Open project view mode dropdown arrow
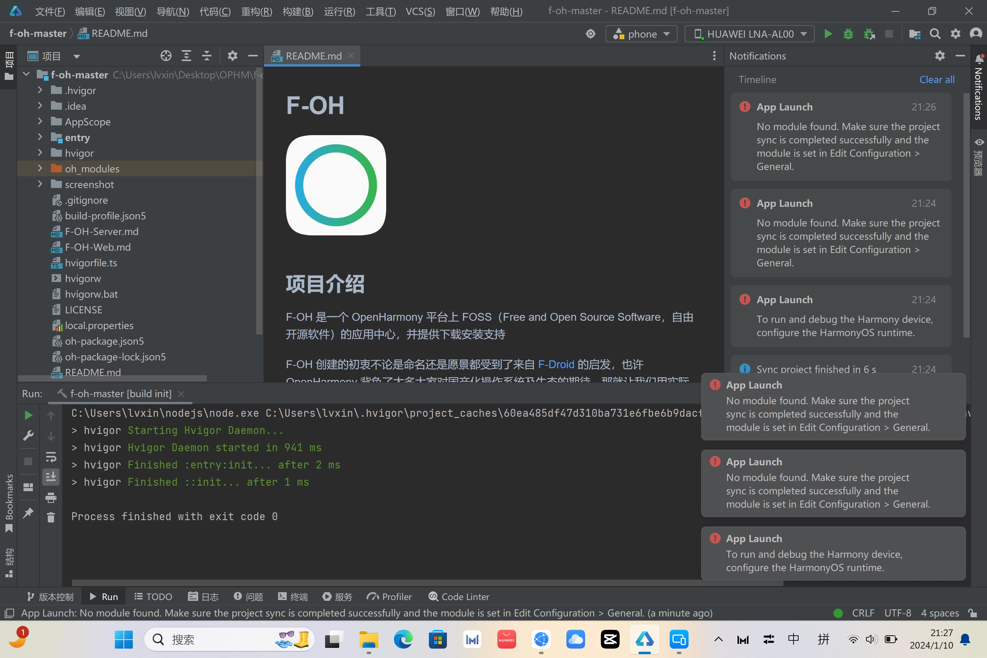Screen dimensions: 987x658 click(x=77, y=56)
